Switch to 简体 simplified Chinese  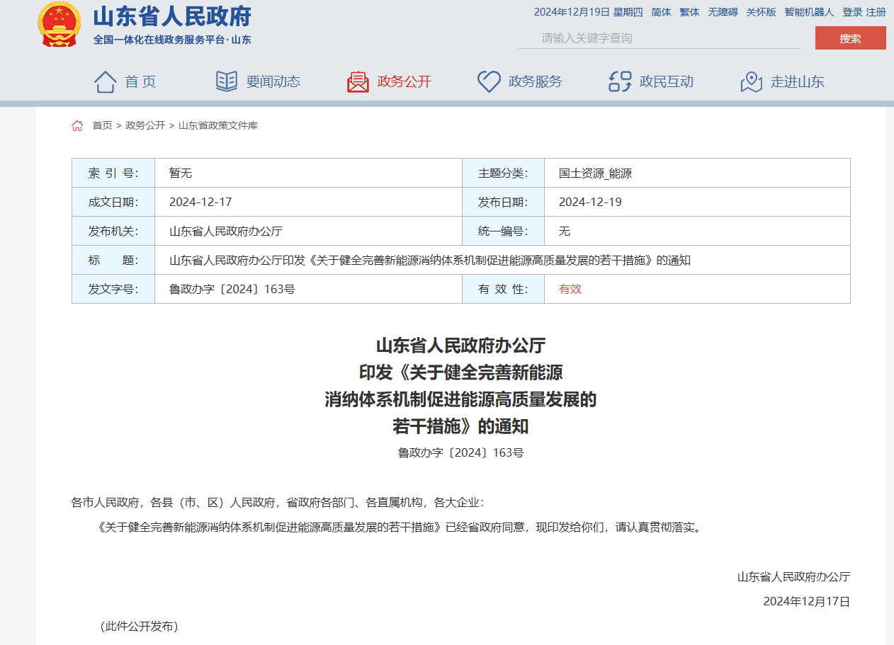(x=661, y=12)
